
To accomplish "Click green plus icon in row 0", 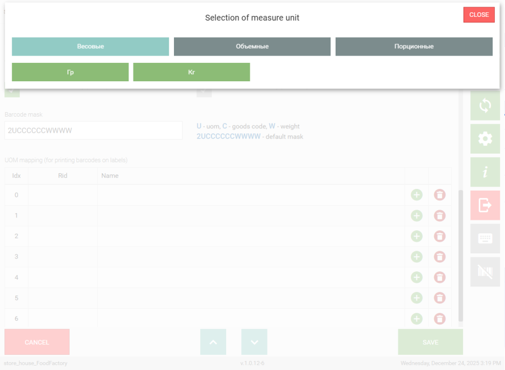I will [x=416, y=195].
